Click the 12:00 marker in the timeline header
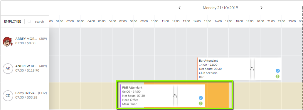Image resolution: width=303 pixels, height=110 pixels. tap(176, 21)
